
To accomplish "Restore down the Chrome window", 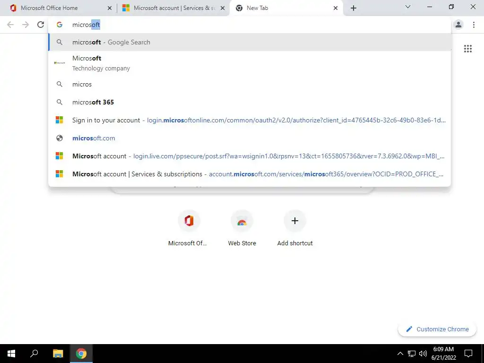I will (x=451, y=7).
